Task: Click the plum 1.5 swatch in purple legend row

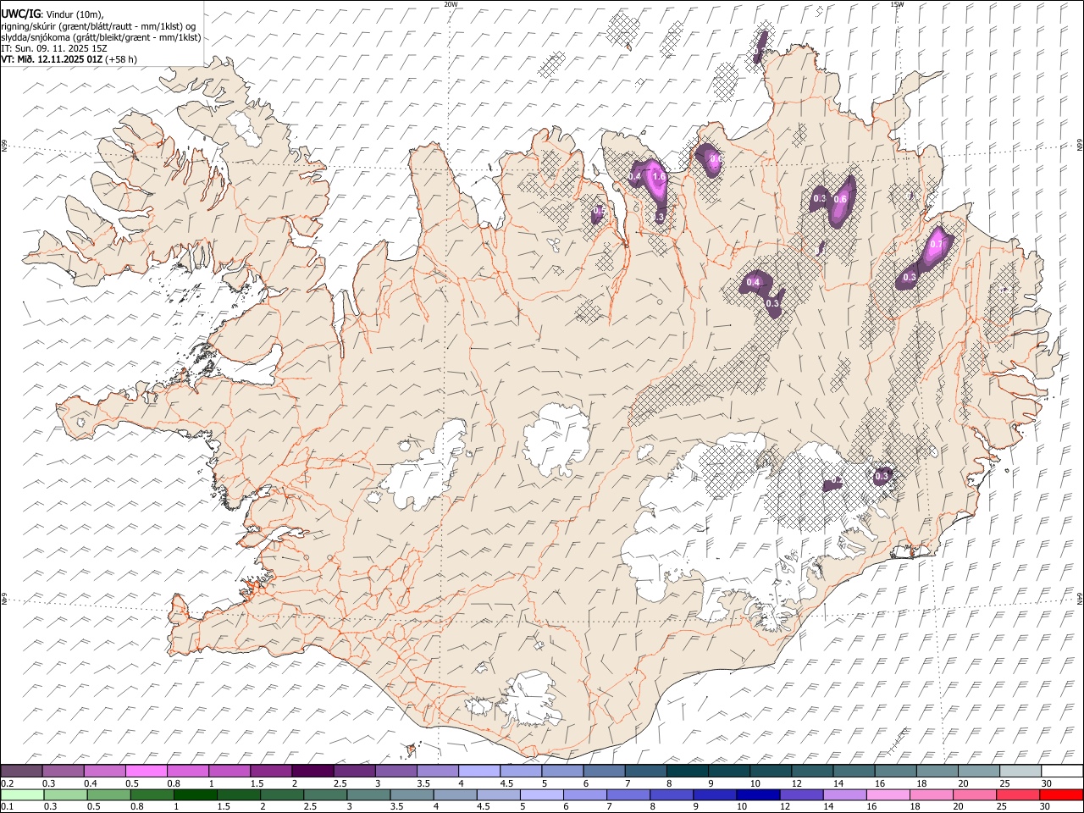Action: [271, 771]
